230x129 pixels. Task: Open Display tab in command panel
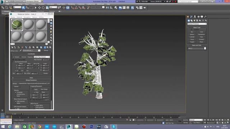[202, 17]
